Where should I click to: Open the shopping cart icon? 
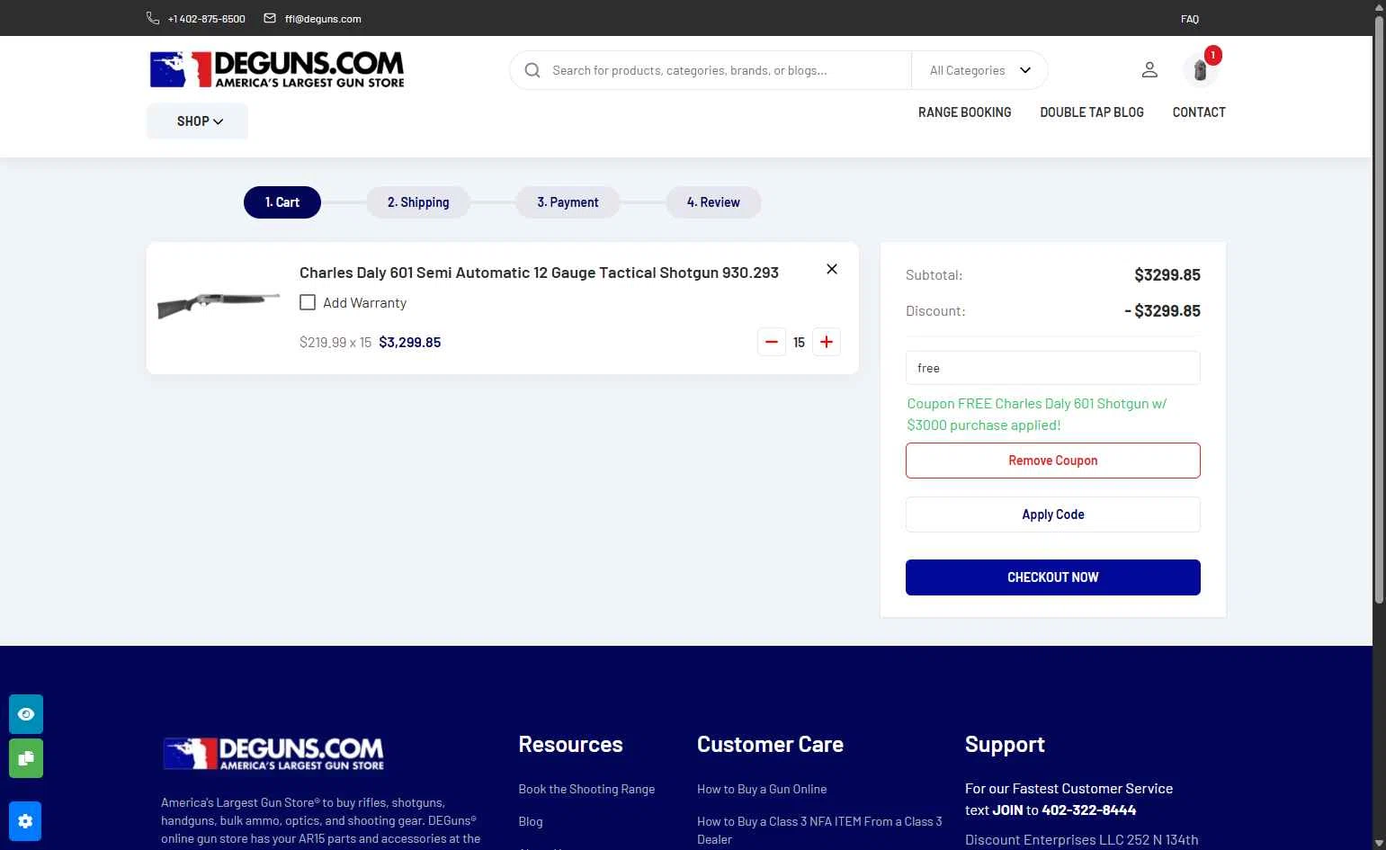click(x=1201, y=69)
